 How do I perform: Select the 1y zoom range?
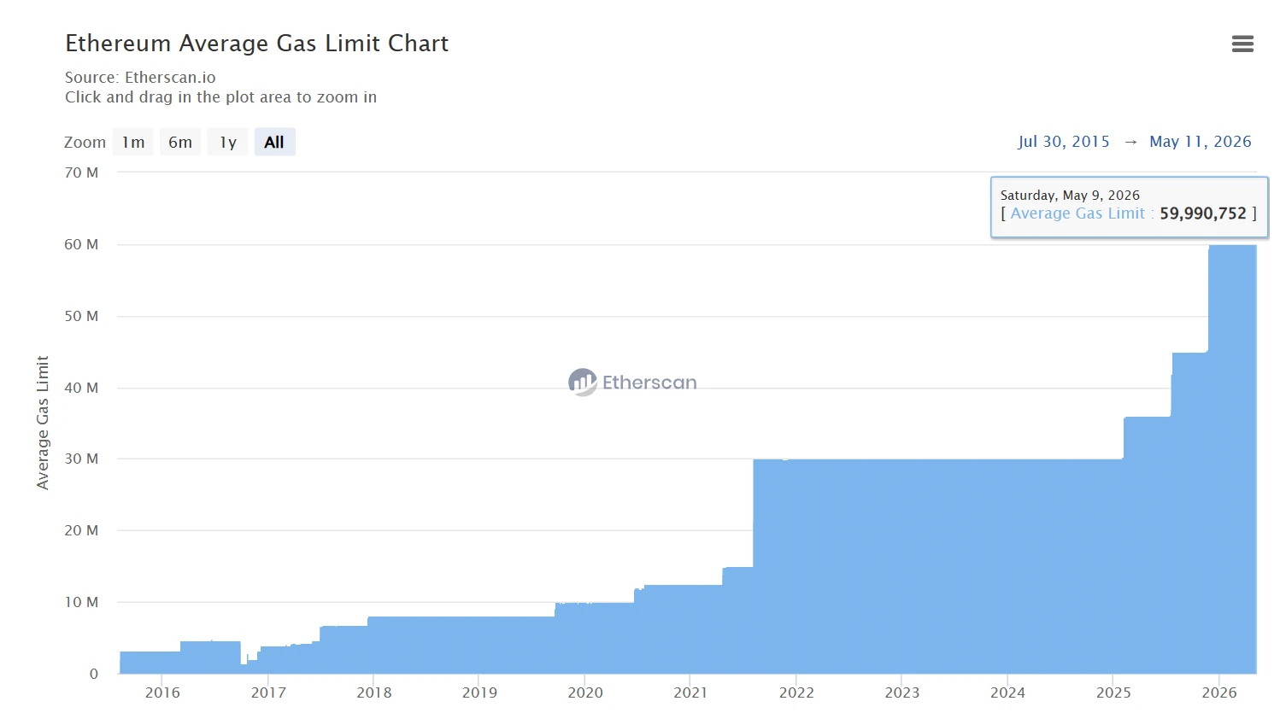pyautogui.click(x=227, y=142)
